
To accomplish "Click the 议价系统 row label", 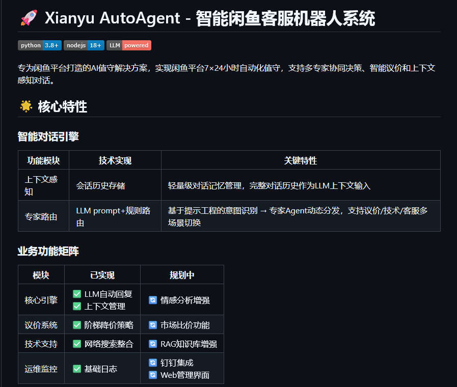I will [41, 325].
